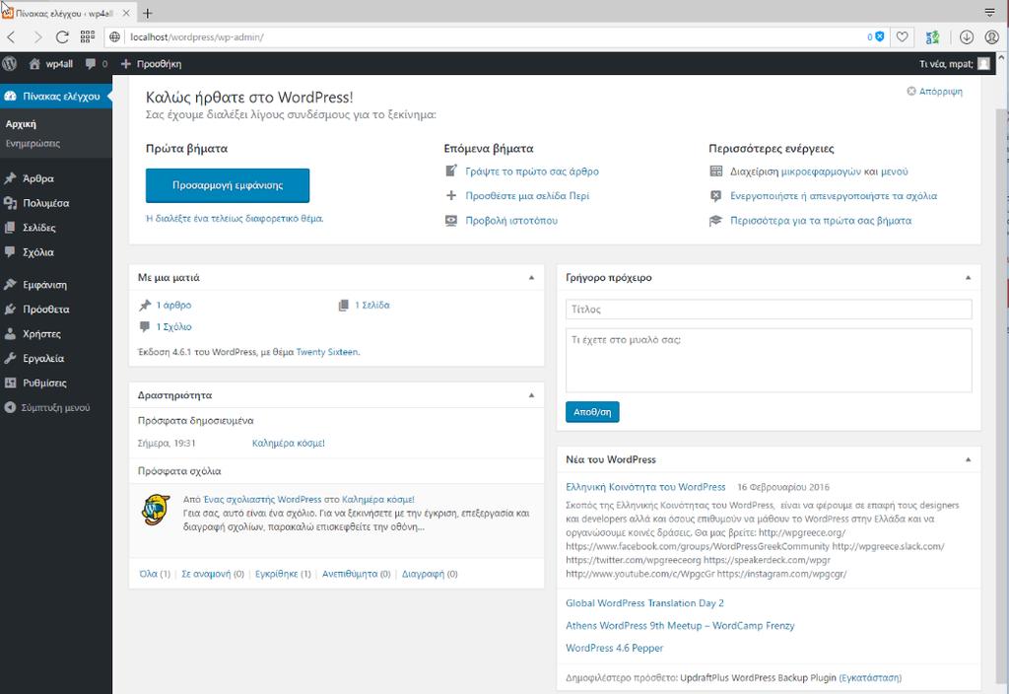Click Προβολή ιστοτόπου link
The width and height of the screenshot is (1009, 694).
click(511, 220)
